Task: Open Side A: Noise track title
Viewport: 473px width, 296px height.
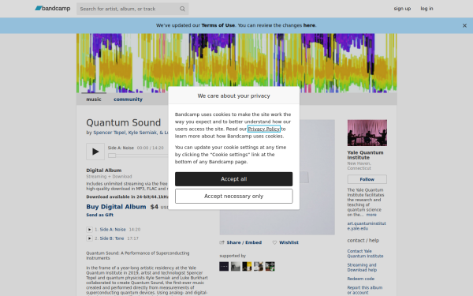Action: point(113,230)
